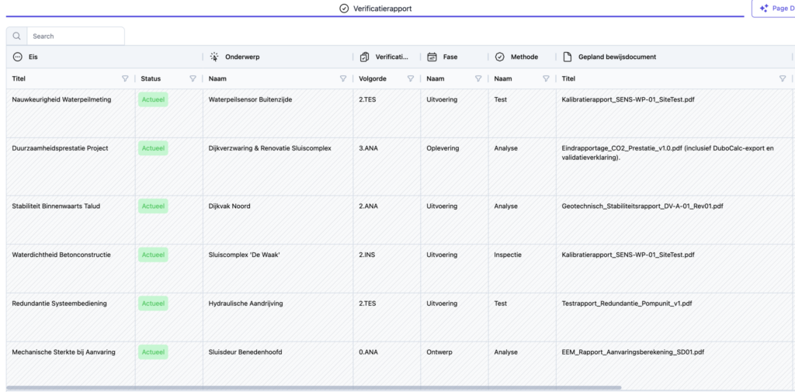Click the search magnifier icon

coord(16,36)
